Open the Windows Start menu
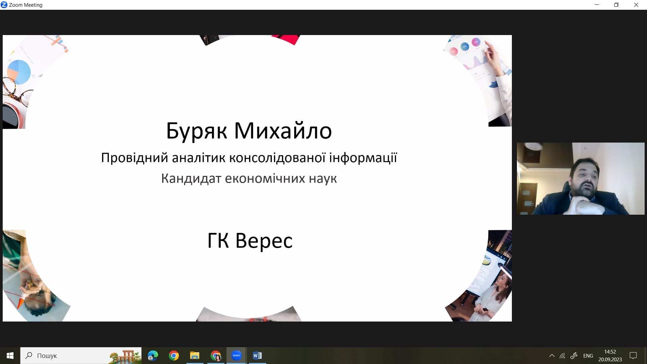The image size is (647, 364). coord(10,356)
